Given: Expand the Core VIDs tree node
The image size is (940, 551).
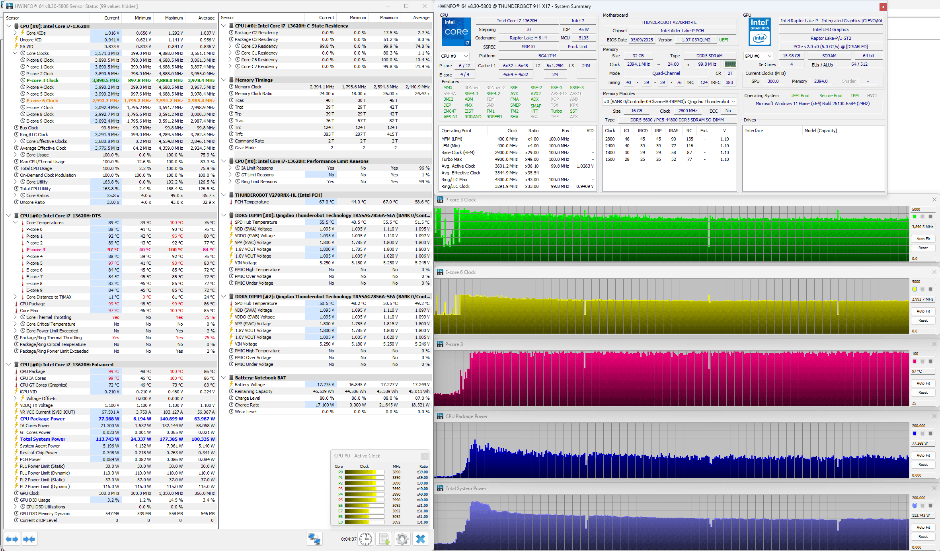Looking at the screenshot, I should [x=15, y=33].
